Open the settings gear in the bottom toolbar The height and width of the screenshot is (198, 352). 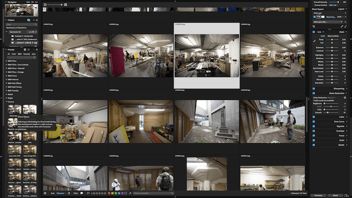(x=45, y=193)
